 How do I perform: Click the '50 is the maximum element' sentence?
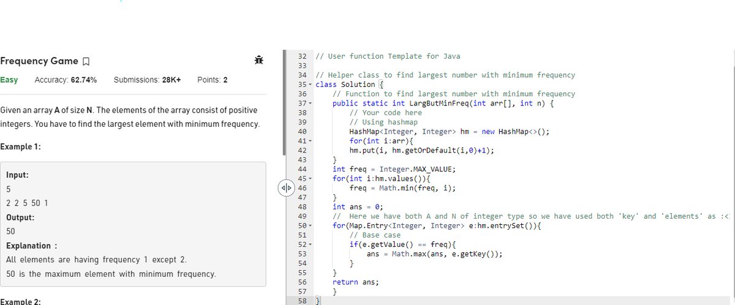111,274
